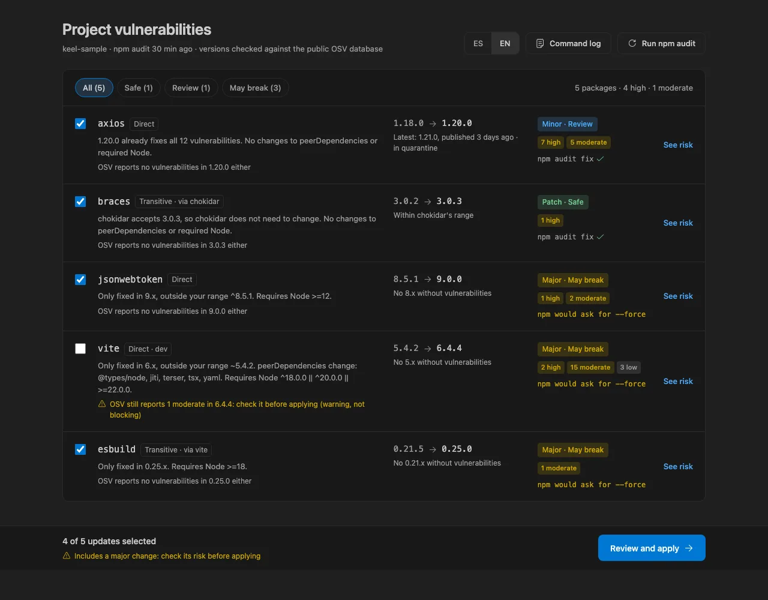Click the esbuild package name
Viewport: 768px width, 600px height.
[x=117, y=449]
